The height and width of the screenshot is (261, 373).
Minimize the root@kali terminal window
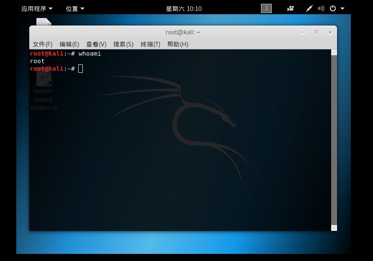tap(303, 32)
